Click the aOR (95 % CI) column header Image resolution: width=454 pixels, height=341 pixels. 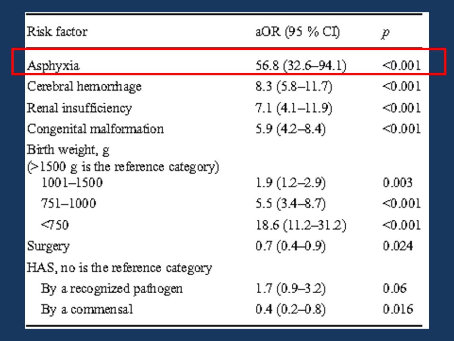click(x=297, y=31)
